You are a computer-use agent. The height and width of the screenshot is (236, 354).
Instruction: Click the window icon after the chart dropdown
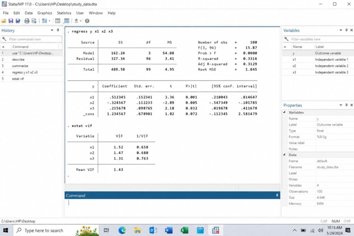(x=58, y=21)
